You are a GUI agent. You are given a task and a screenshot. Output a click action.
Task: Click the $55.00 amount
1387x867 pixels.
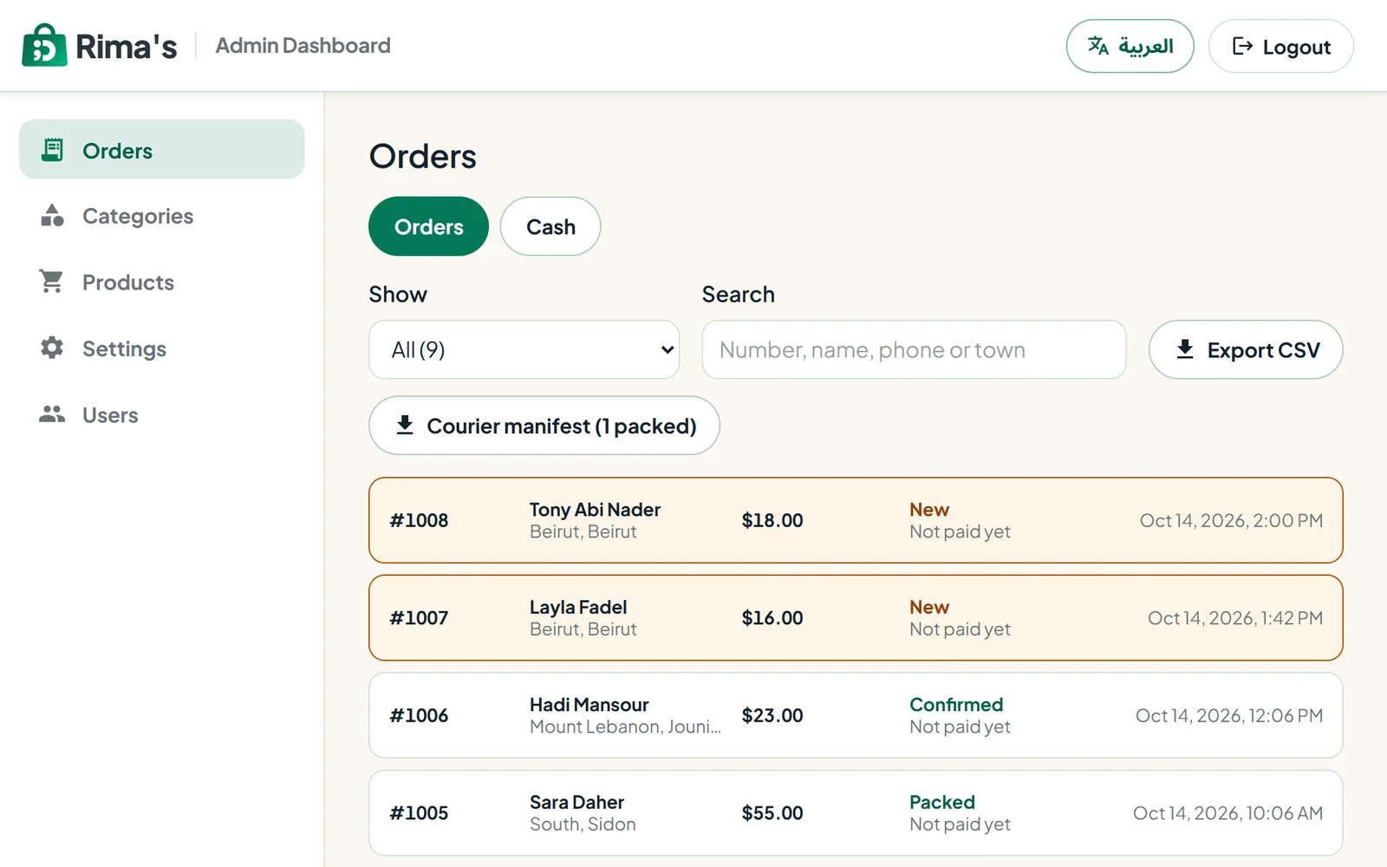click(x=772, y=813)
